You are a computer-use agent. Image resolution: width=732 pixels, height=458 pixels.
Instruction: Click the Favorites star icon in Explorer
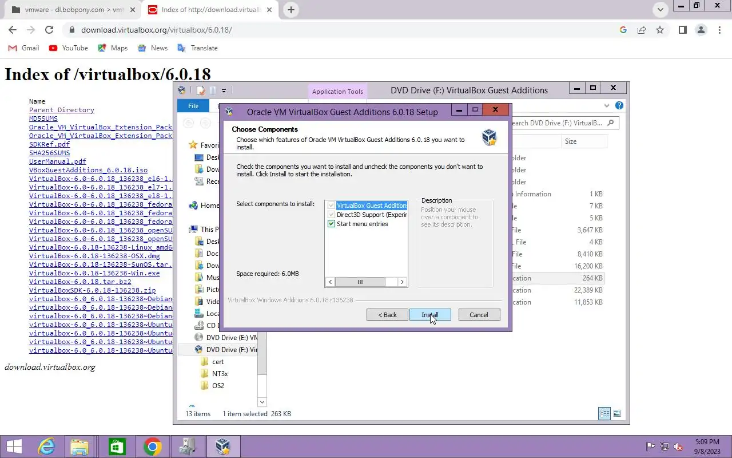coord(193,145)
